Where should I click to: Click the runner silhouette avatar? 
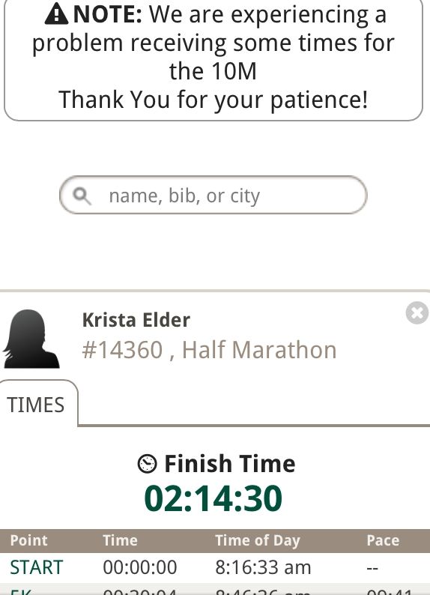point(31,339)
